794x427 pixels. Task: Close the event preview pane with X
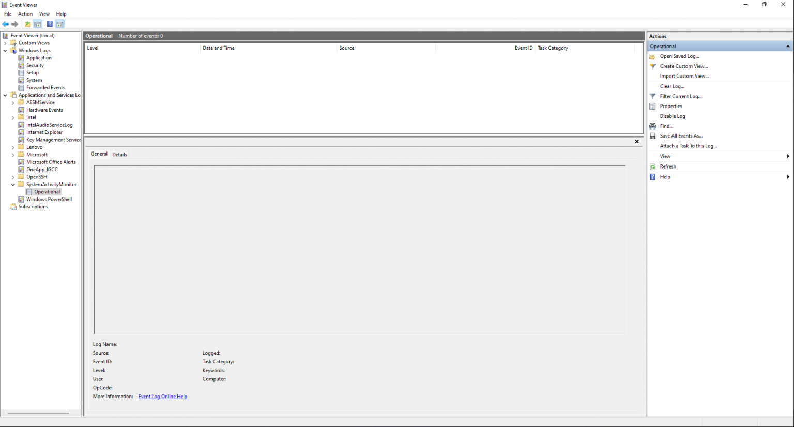[x=637, y=142]
